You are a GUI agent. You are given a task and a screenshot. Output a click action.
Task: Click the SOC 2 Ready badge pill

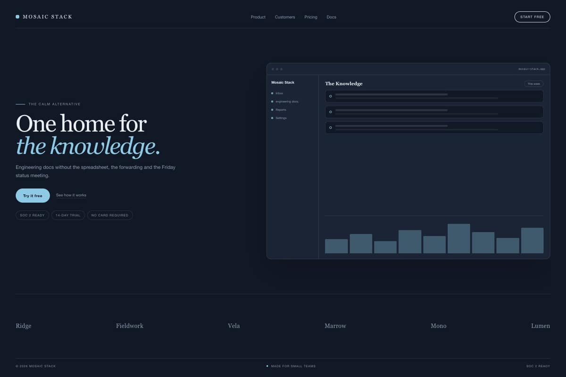[x=32, y=215]
